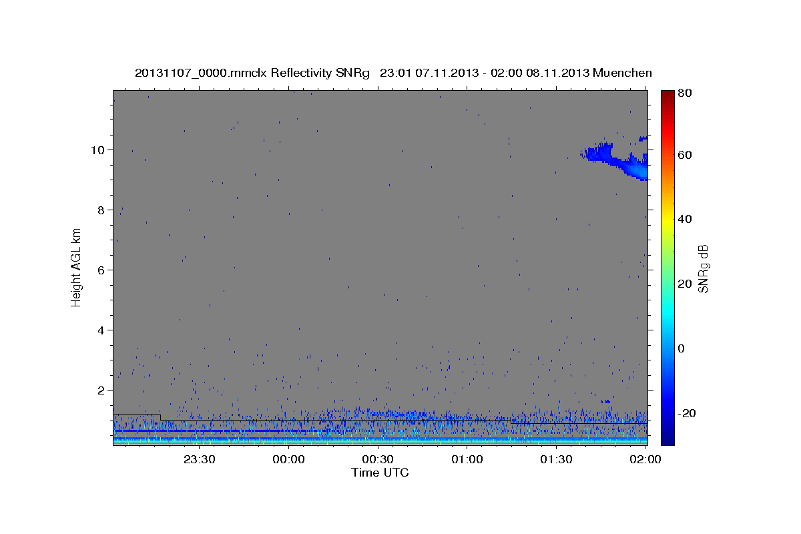Select the 23:30 time tick label
The width and height of the screenshot is (801, 534).
[199, 459]
